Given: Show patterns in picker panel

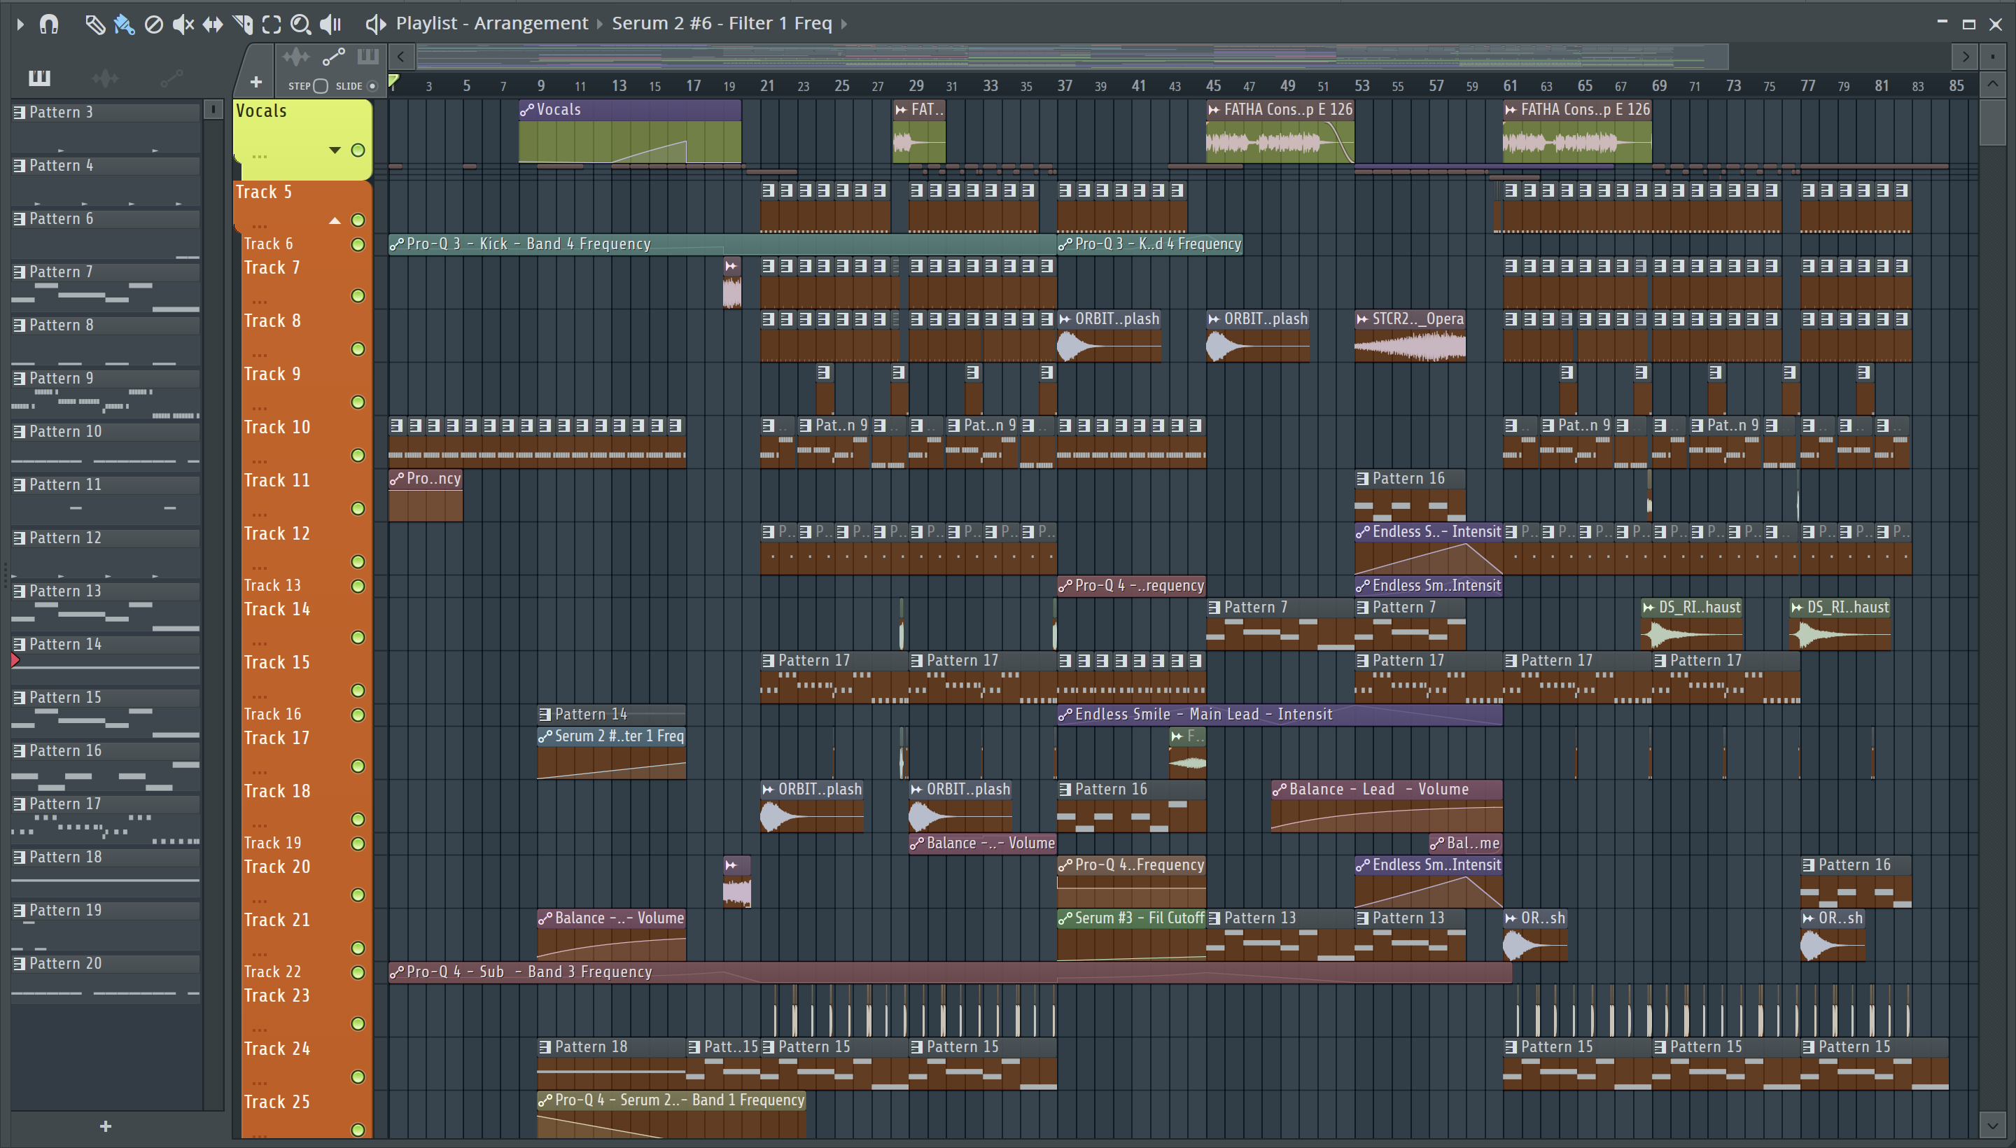Looking at the screenshot, I should click(x=38, y=77).
